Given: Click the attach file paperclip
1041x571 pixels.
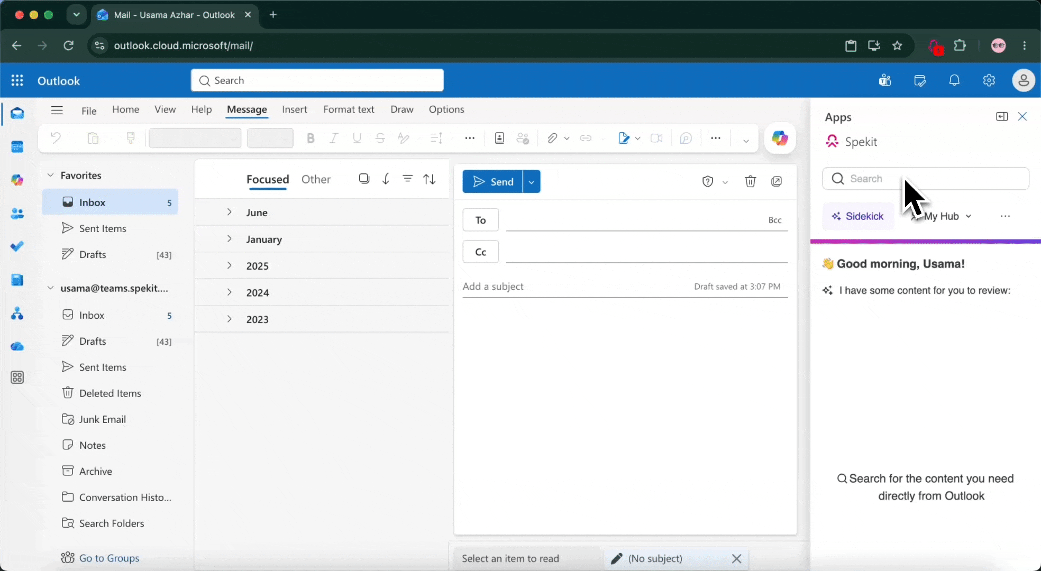Looking at the screenshot, I should (552, 138).
